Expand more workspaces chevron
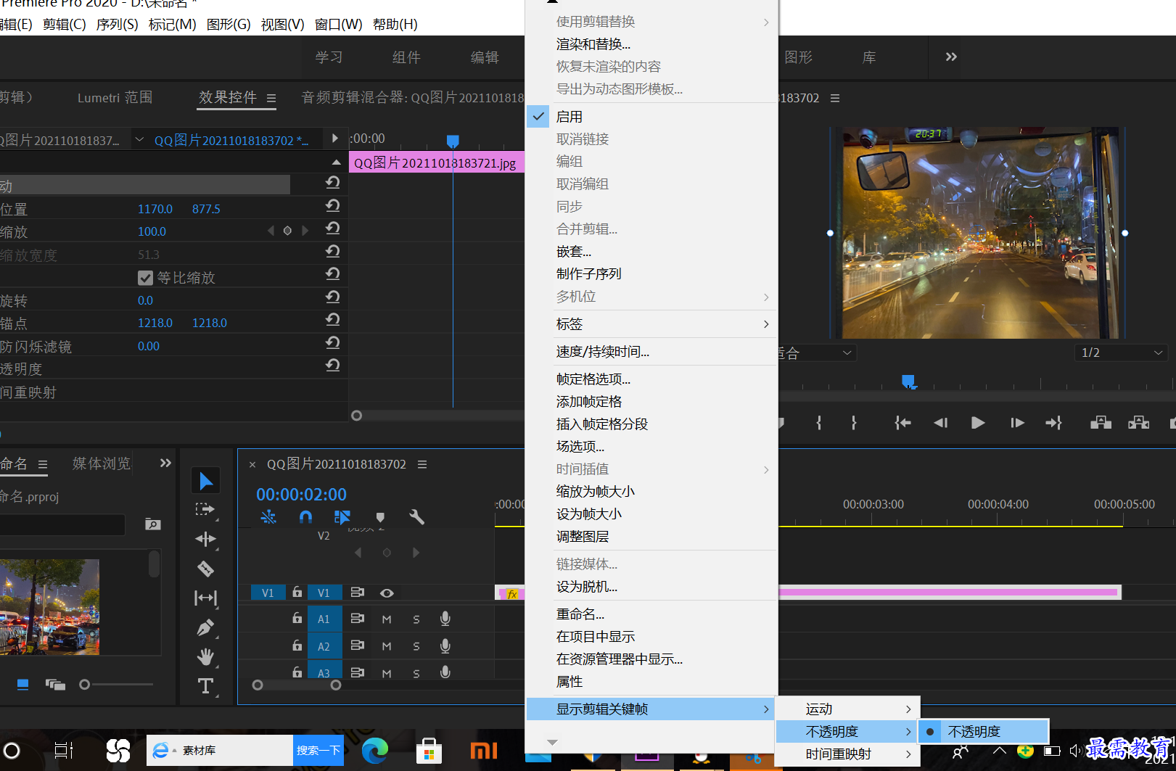This screenshot has height=771, width=1176. point(951,57)
